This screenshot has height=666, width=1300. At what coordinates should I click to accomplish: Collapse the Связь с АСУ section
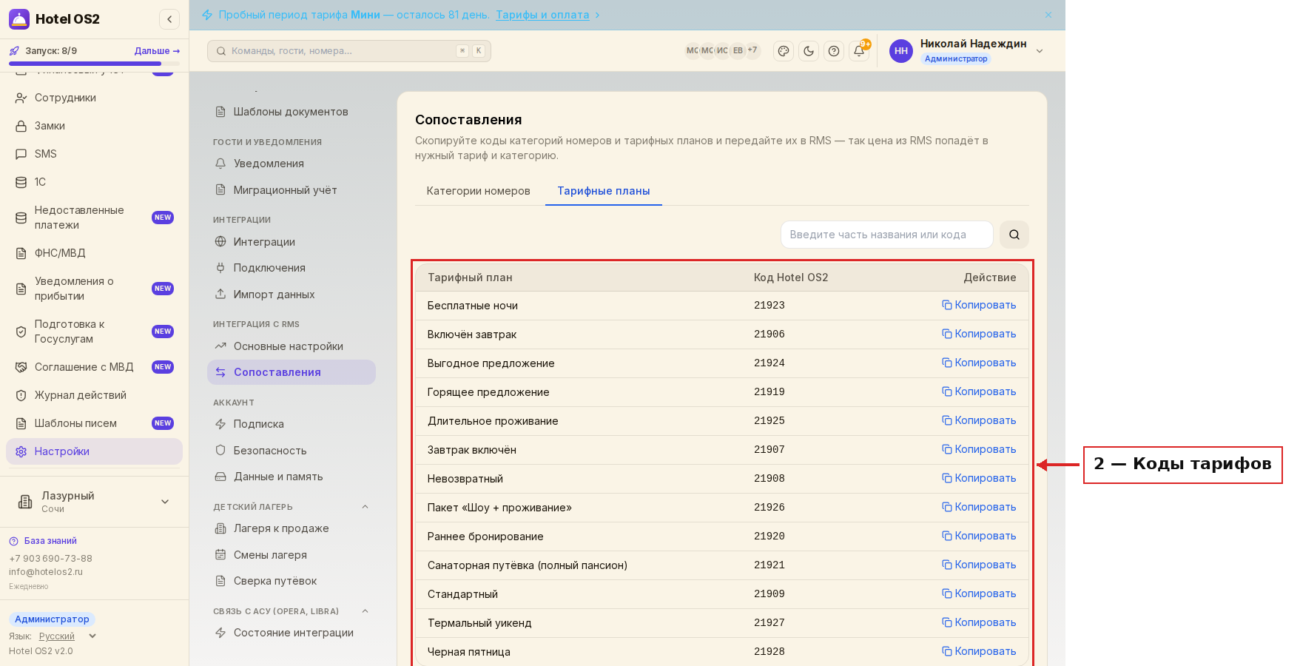point(365,611)
